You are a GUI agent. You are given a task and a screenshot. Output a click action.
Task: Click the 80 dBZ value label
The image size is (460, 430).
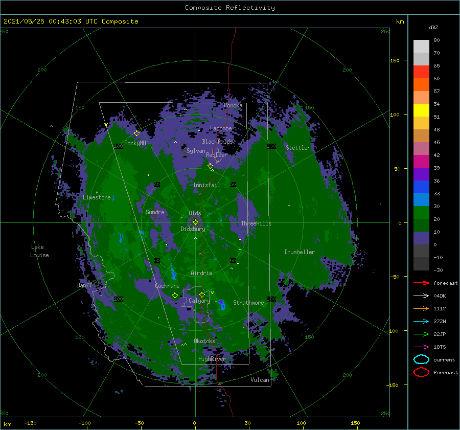pyautogui.click(x=436, y=40)
